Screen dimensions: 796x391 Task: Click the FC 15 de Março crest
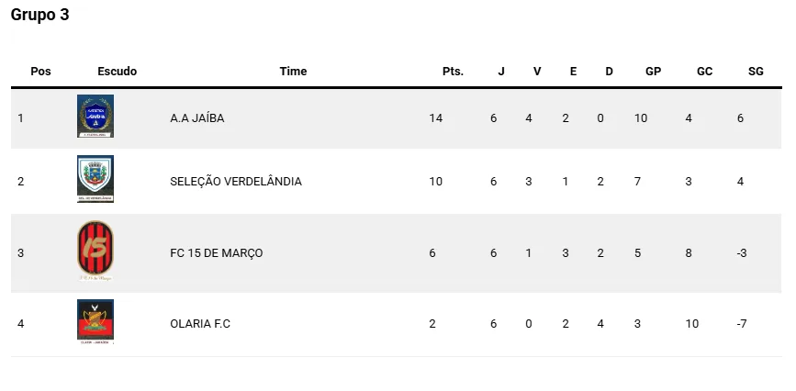coord(95,251)
